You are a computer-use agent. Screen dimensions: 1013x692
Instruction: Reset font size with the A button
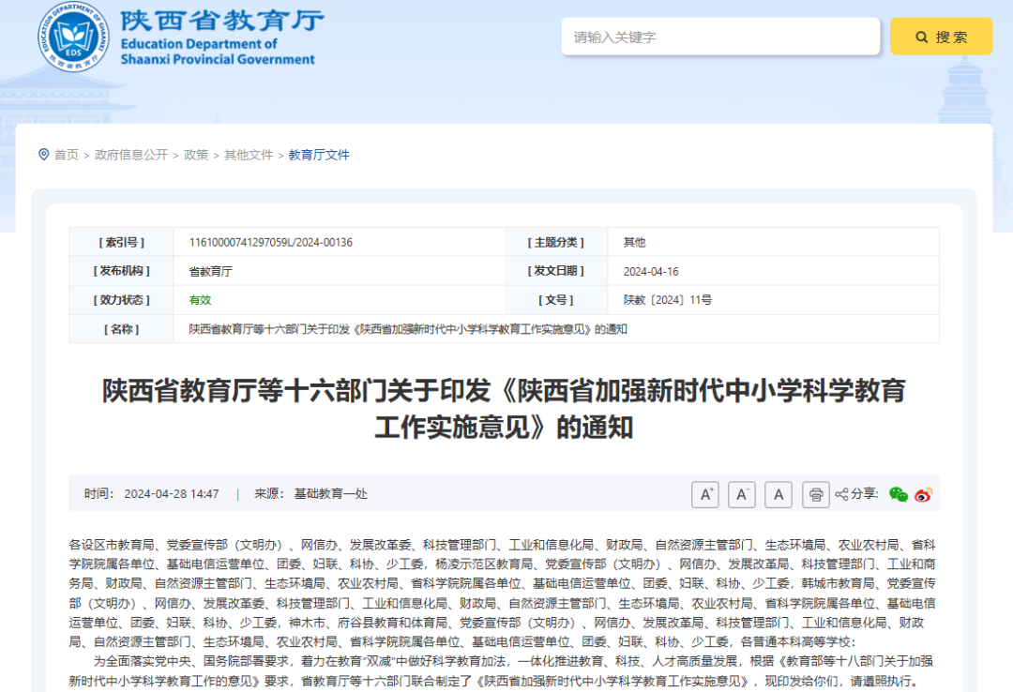click(x=778, y=494)
